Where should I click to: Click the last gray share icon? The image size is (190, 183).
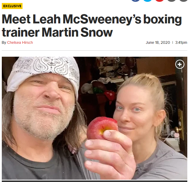(x=183, y=1)
